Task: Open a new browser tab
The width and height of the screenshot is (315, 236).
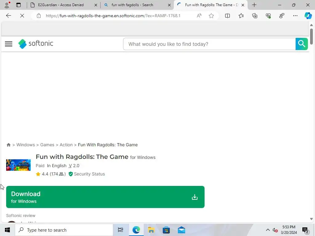Action: click(x=254, y=5)
